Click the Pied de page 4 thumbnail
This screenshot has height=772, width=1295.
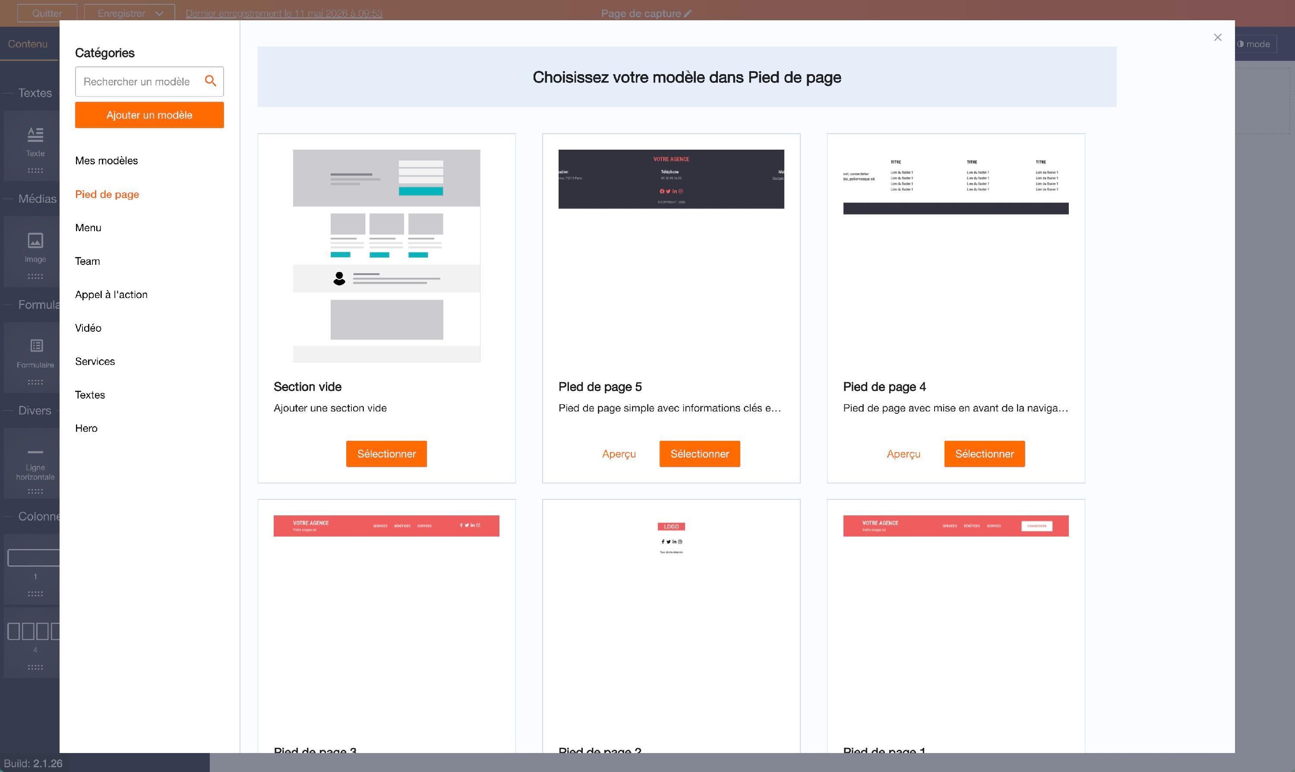point(956,182)
